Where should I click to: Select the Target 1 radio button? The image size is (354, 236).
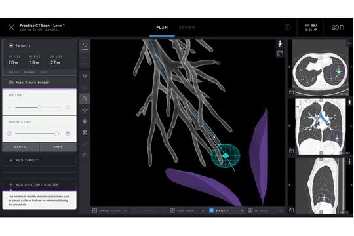coord(11,45)
